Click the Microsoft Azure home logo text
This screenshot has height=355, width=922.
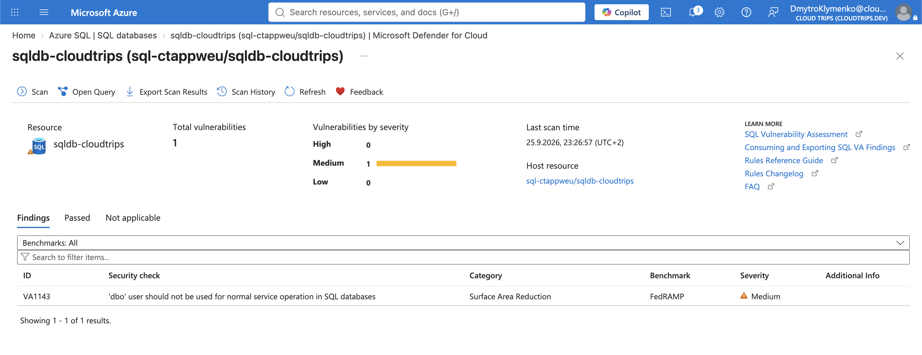(104, 12)
